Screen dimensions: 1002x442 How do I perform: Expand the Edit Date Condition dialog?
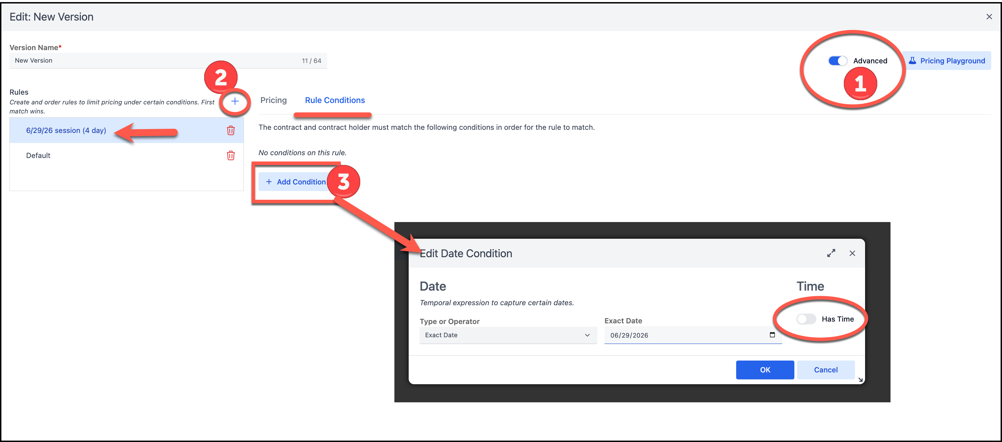tap(831, 253)
